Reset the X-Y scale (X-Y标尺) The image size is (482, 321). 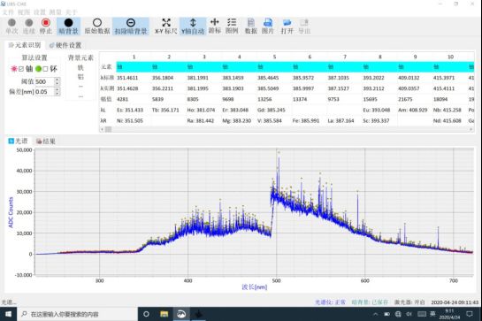click(x=166, y=27)
